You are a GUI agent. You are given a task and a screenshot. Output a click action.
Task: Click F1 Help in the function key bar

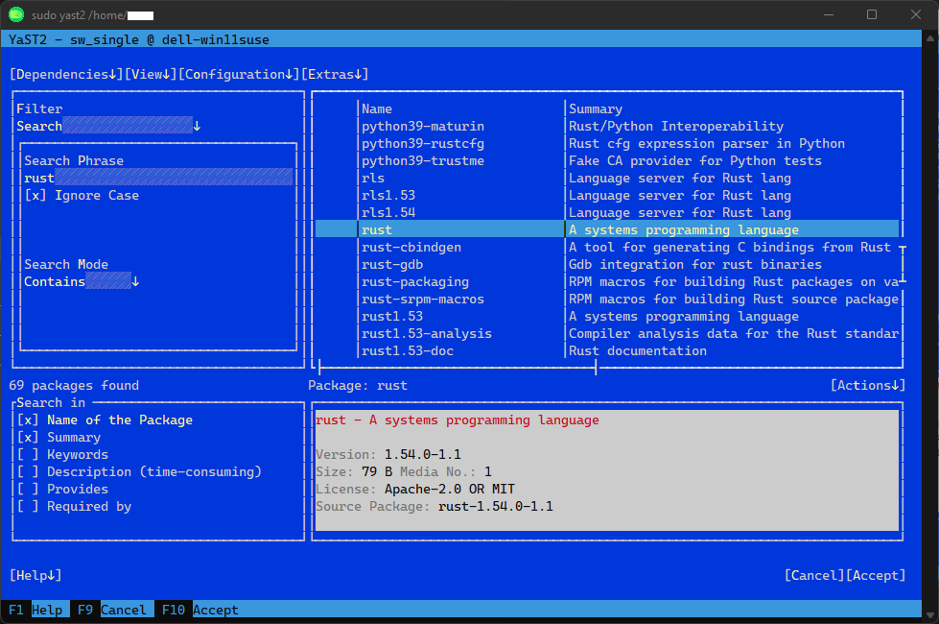pos(35,610)
